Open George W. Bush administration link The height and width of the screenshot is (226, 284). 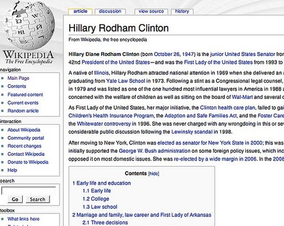[154, 151]
